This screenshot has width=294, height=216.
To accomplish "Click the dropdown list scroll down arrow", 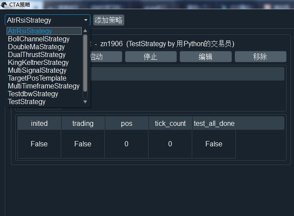I will click(x=85, y=101).
